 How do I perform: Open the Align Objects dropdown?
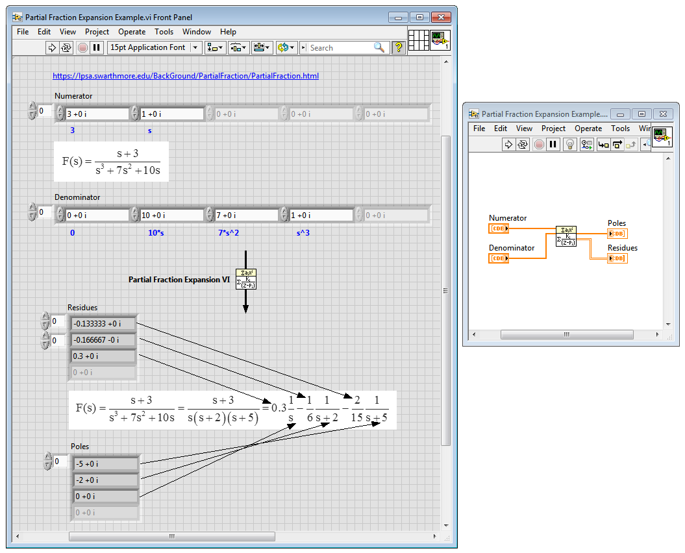point(215,47)
